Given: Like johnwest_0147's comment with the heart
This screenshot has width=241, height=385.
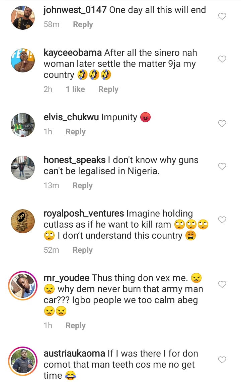Looking at the screenshot, I should (x=222, y=16).
